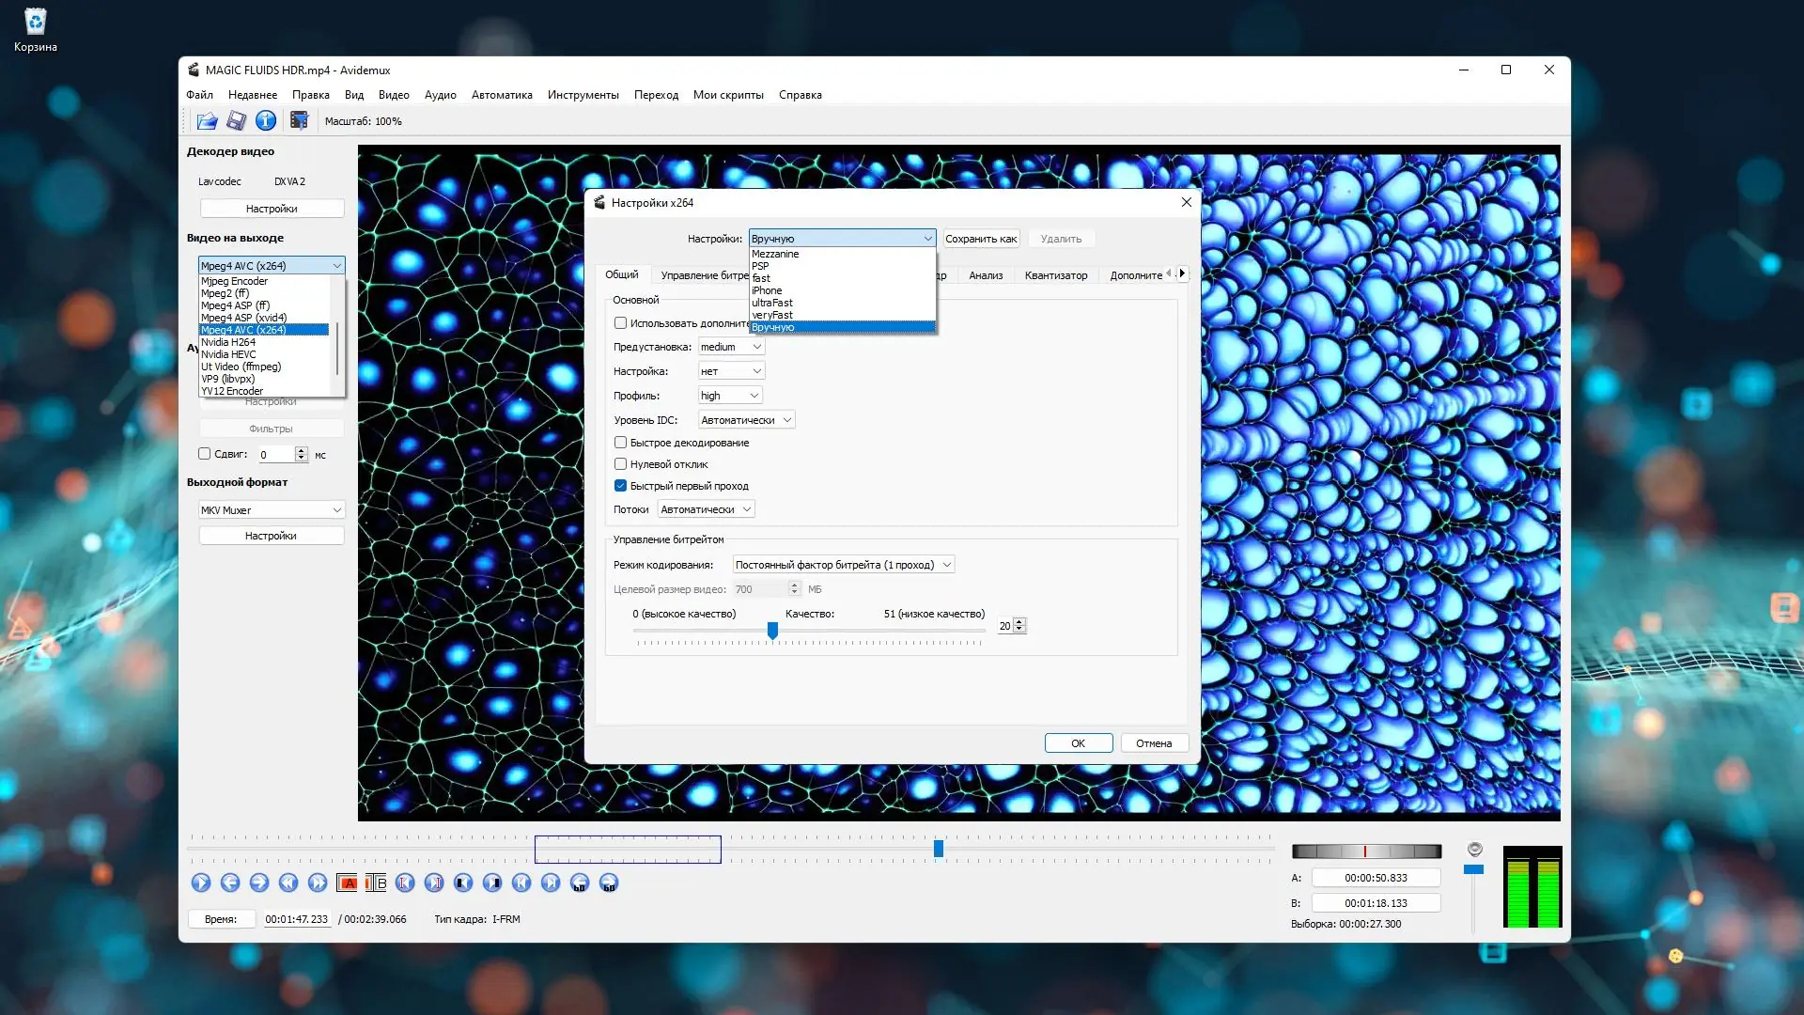Click the Сохранить как button

[980, 239]
